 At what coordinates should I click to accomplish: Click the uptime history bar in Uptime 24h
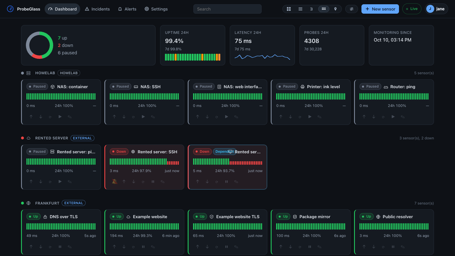(x=193, y=57)
